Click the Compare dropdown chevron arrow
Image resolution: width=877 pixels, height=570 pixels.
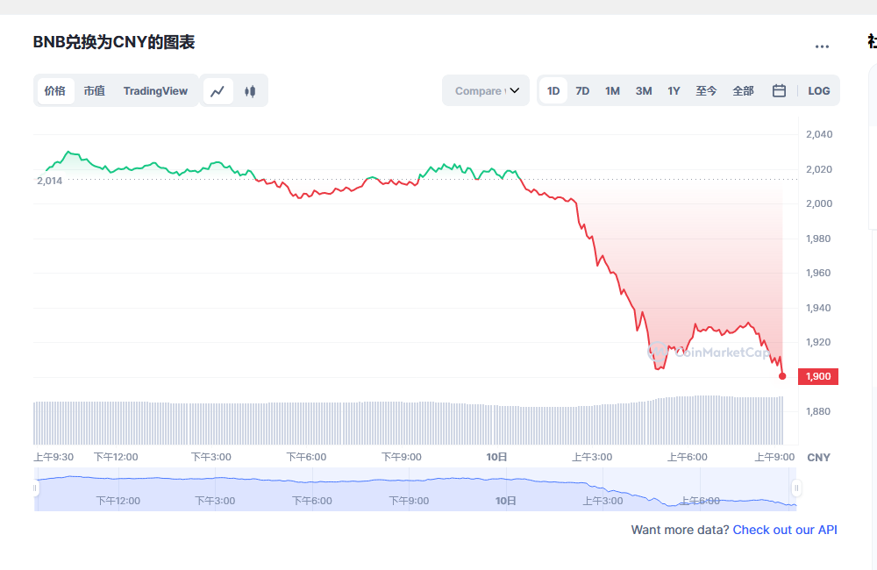[x=515, y=91]
